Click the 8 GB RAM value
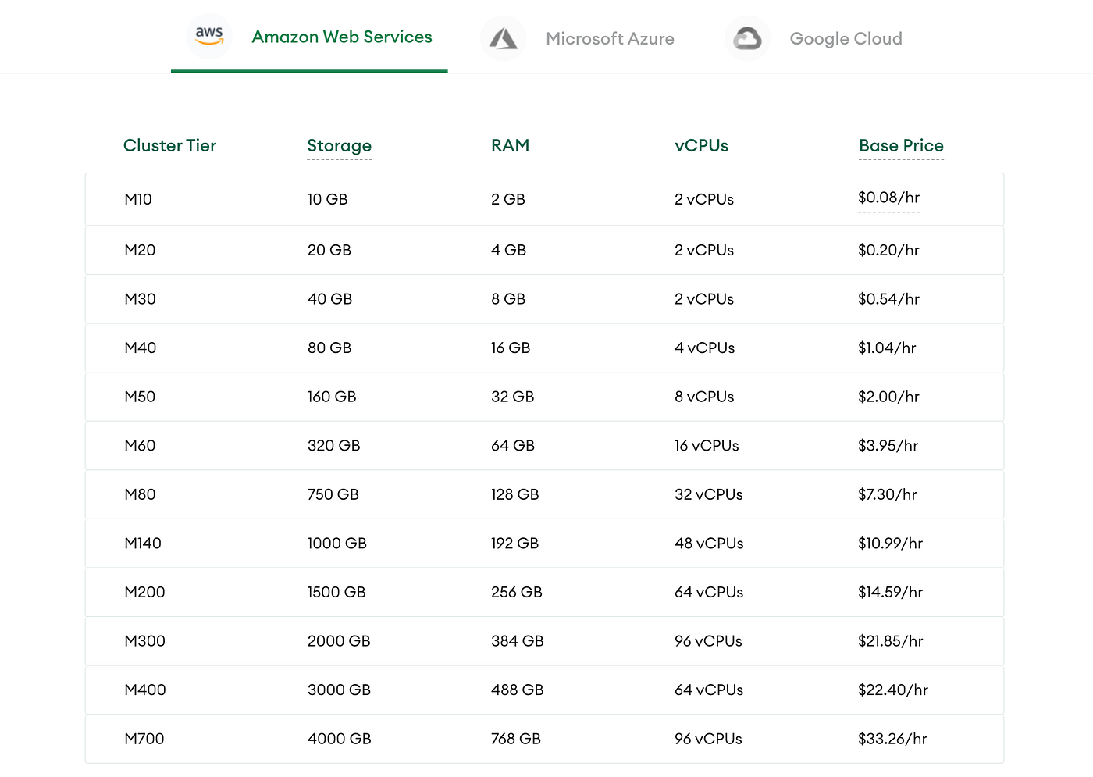This screenshot has height=777, width=1093. [508, 299]
